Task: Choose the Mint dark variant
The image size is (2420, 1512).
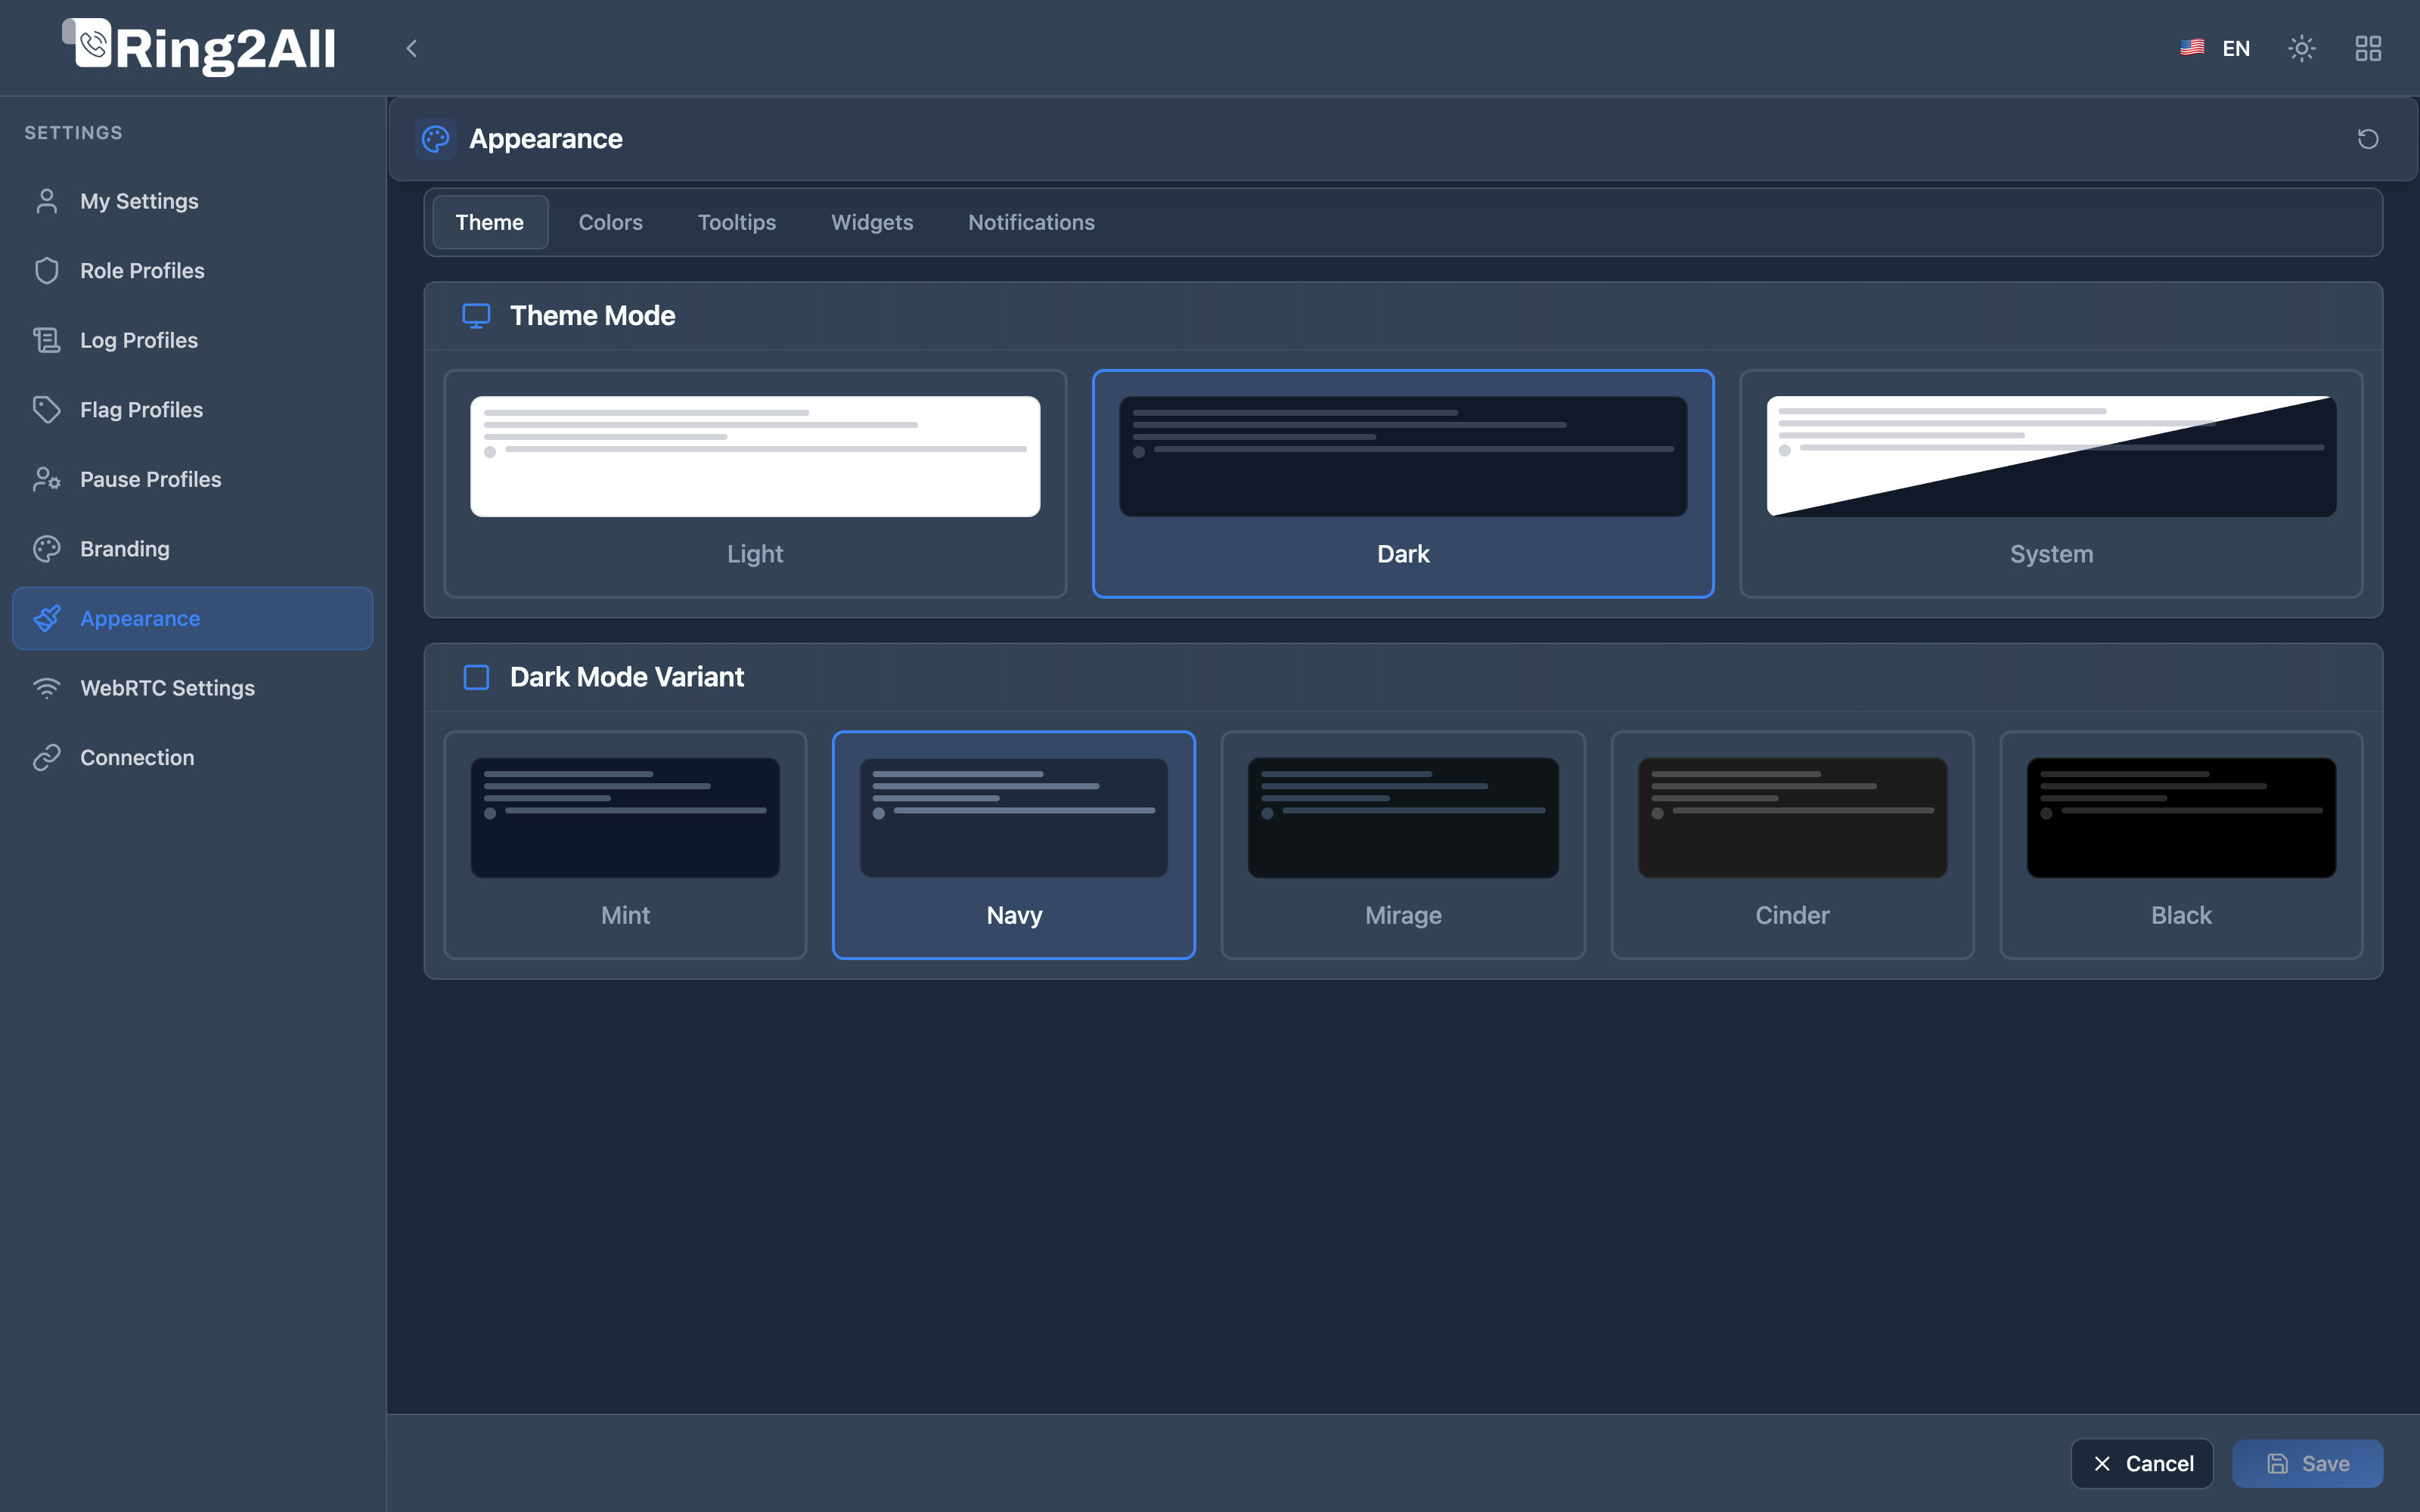Action: [625, 845]
